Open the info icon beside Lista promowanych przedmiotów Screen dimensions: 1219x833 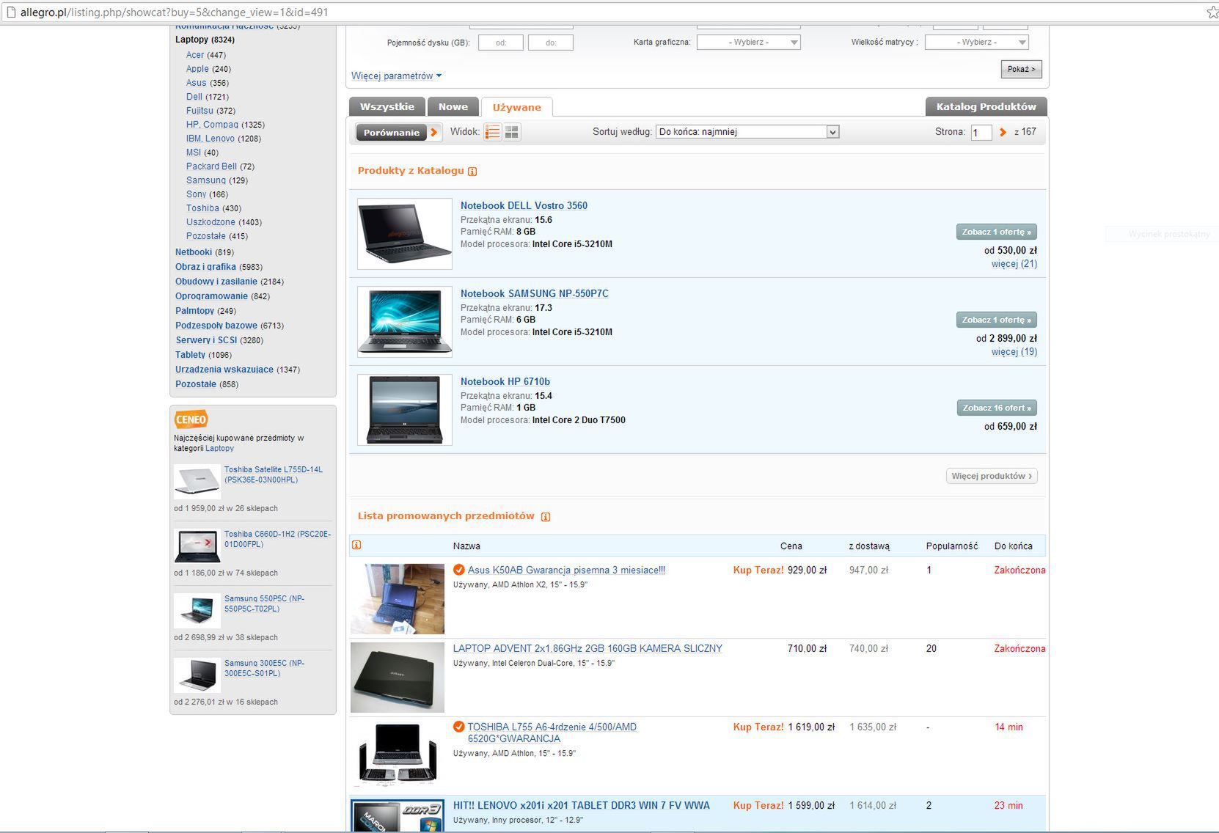[546, 517]
